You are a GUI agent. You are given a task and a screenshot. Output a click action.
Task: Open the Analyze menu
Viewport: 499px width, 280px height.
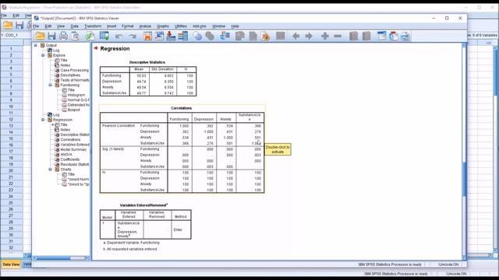click(x=145, y=26)
